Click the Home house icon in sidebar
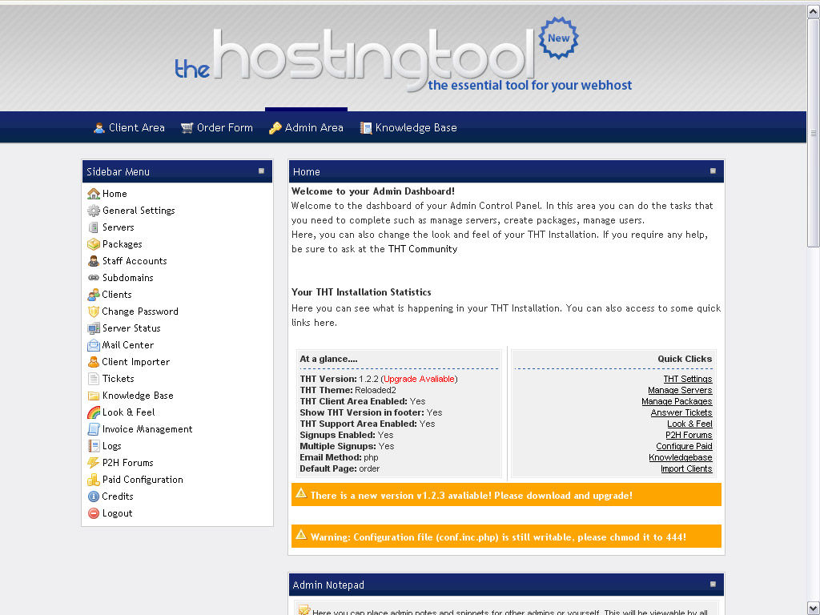 pyautogui.click(x=94, y=194)
